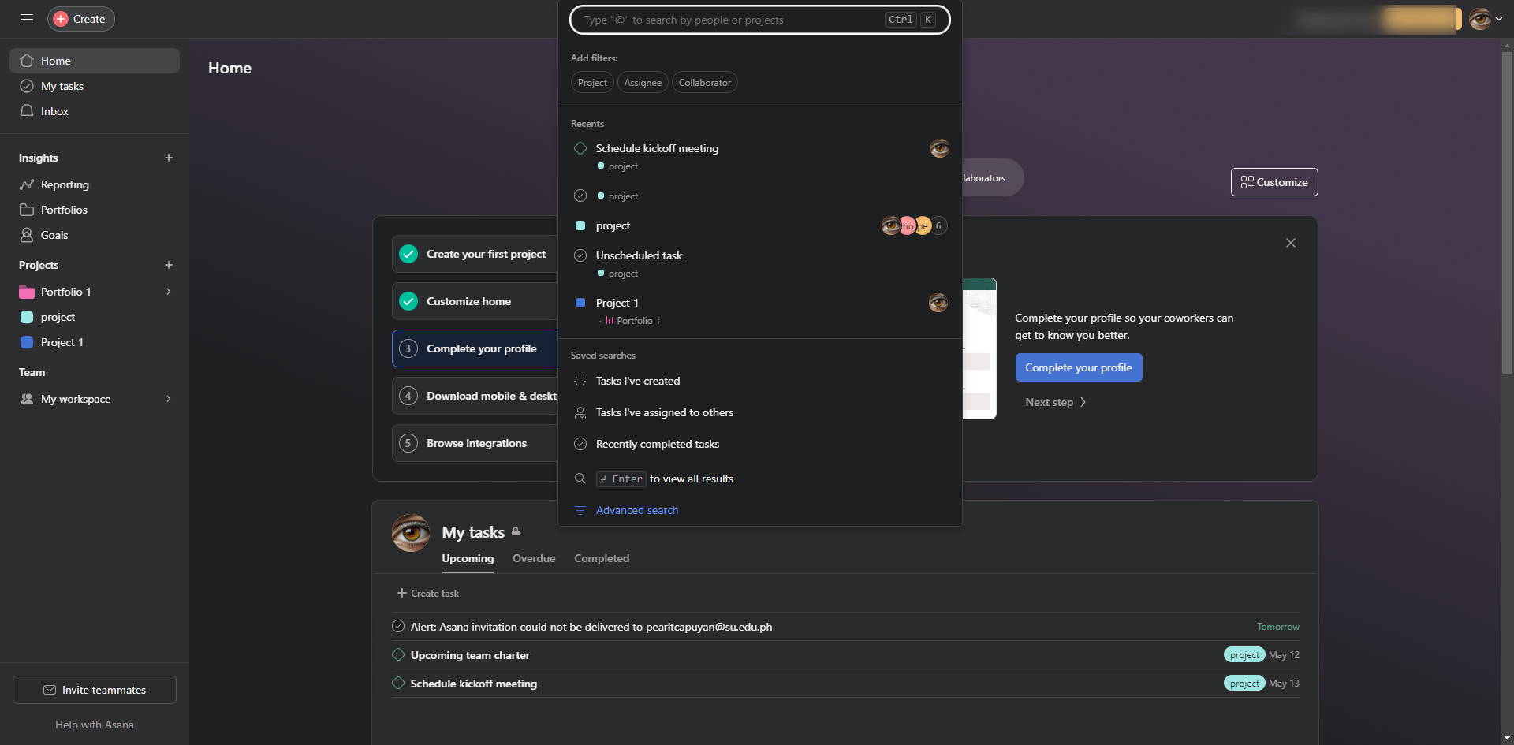The width and height of the screenshot is (1514, 745).
Task: Click the 'May 12' due date
Action: 1284,655
